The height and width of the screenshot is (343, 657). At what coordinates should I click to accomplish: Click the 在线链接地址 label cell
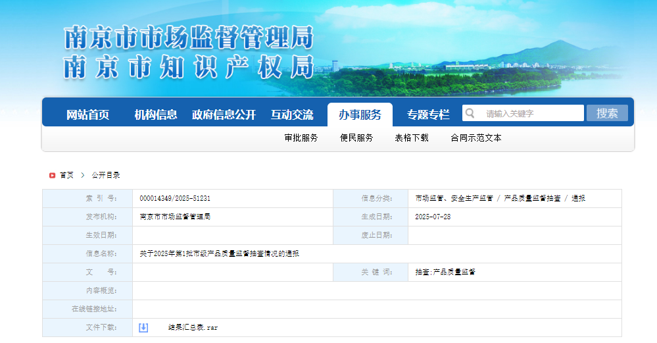(87, 309)
